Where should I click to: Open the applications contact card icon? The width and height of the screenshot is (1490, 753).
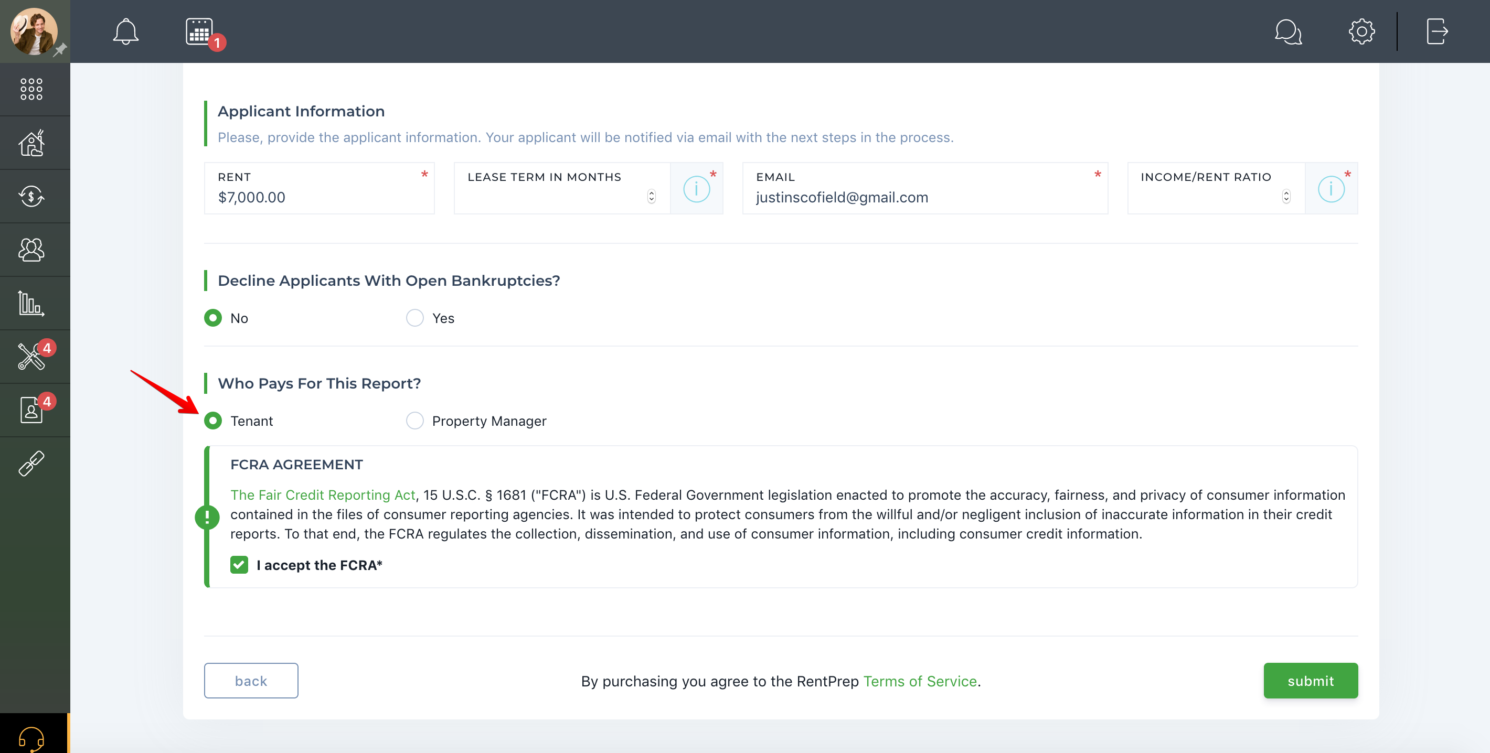click(31, 410)
